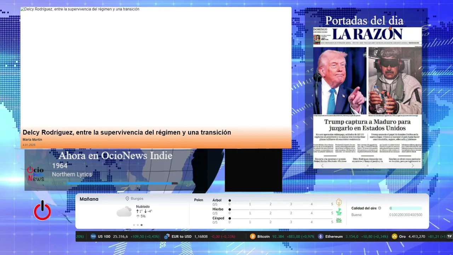The image size is (453, 255).
Task: Select second weather widget page dot
Action: (x=138, y=225)
